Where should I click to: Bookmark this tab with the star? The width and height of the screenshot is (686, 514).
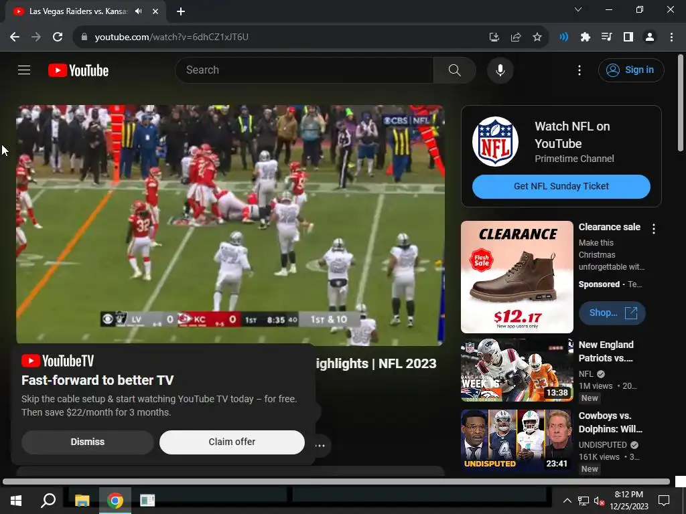(x=537, y=37)
